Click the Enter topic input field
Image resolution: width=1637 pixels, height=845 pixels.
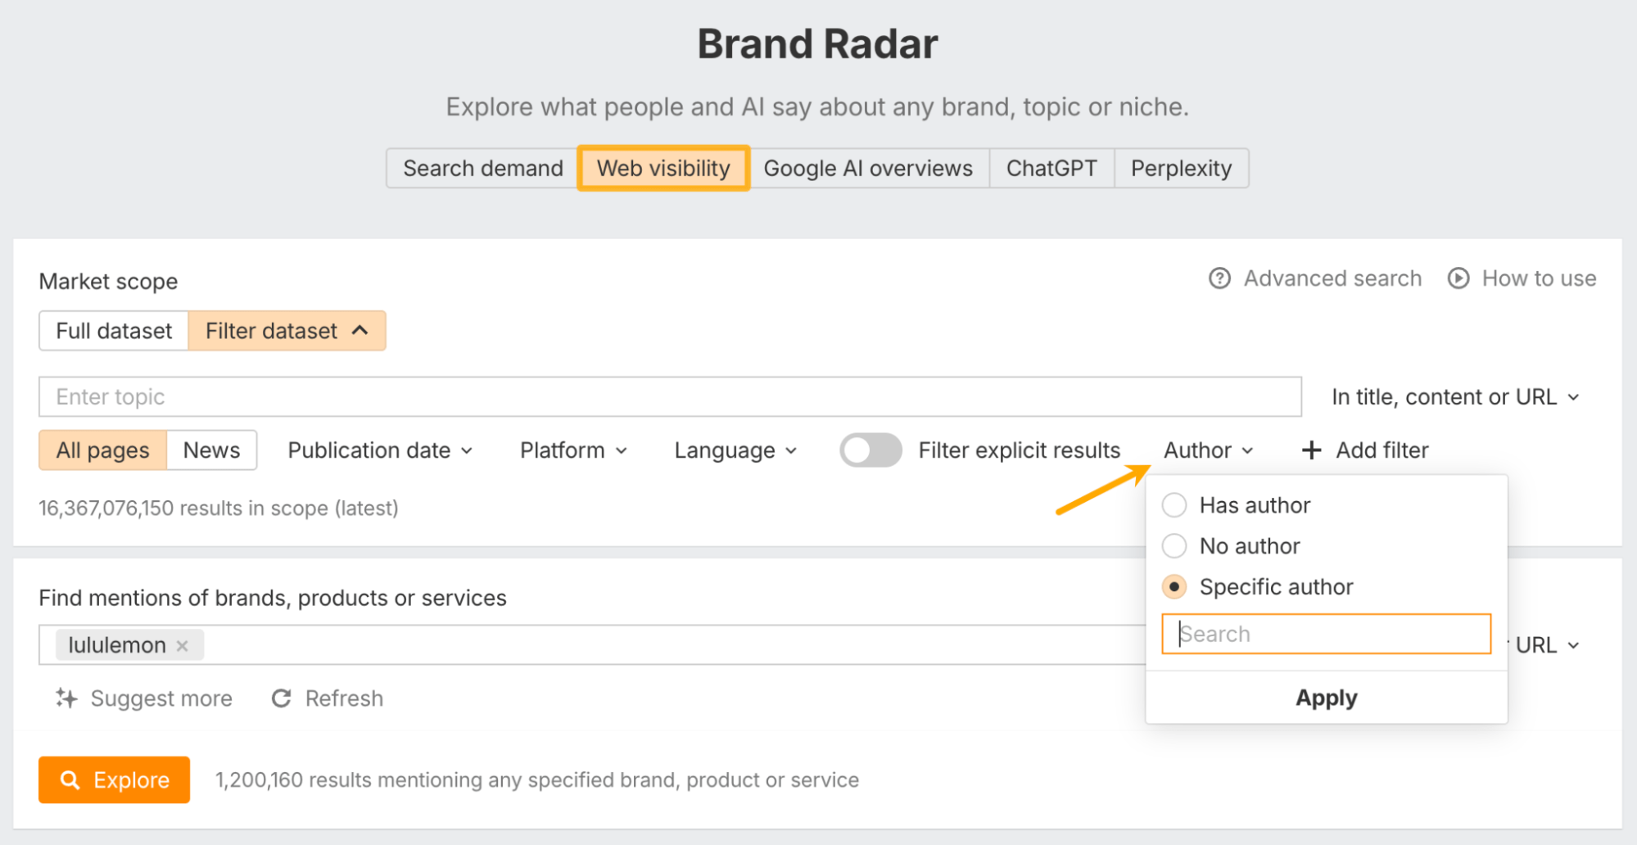click(669, 397)
